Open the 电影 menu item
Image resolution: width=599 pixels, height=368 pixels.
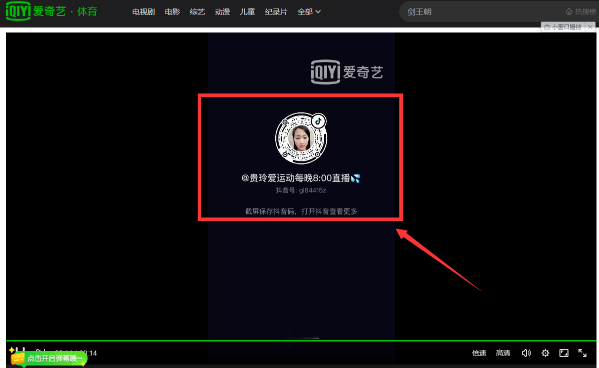[x=172, y=12]
